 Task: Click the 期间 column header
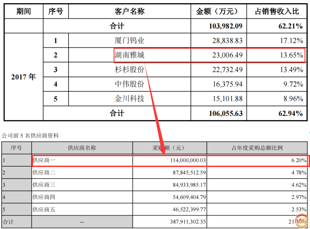(x=24, y=11)
